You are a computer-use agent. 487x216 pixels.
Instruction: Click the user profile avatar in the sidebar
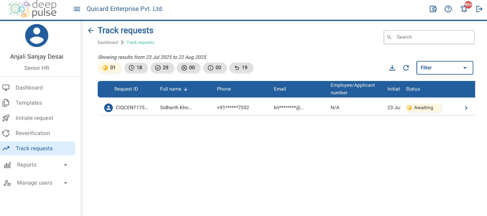(37, 35)
